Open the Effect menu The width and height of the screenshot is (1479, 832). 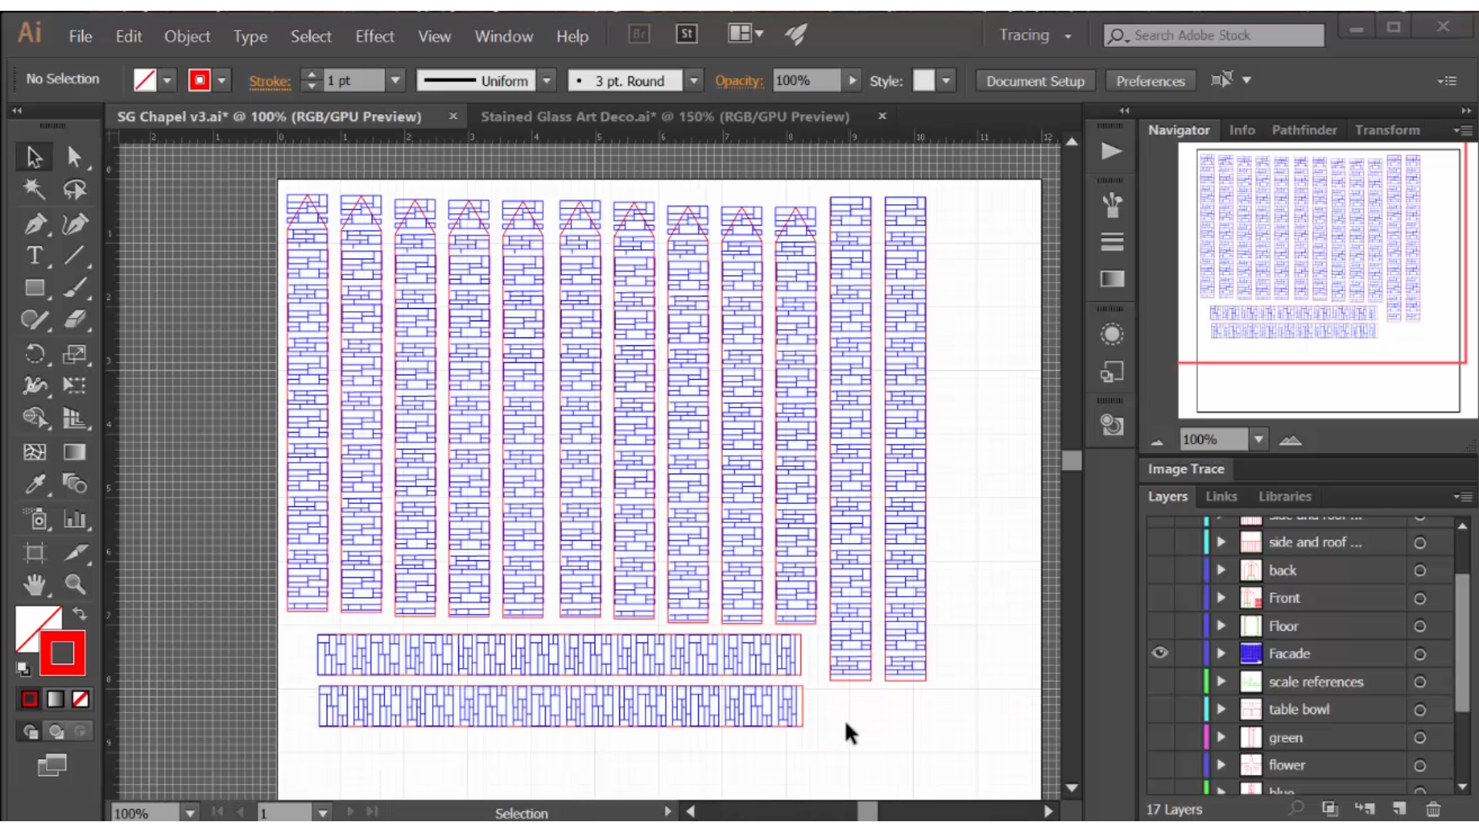coord(374,36)
